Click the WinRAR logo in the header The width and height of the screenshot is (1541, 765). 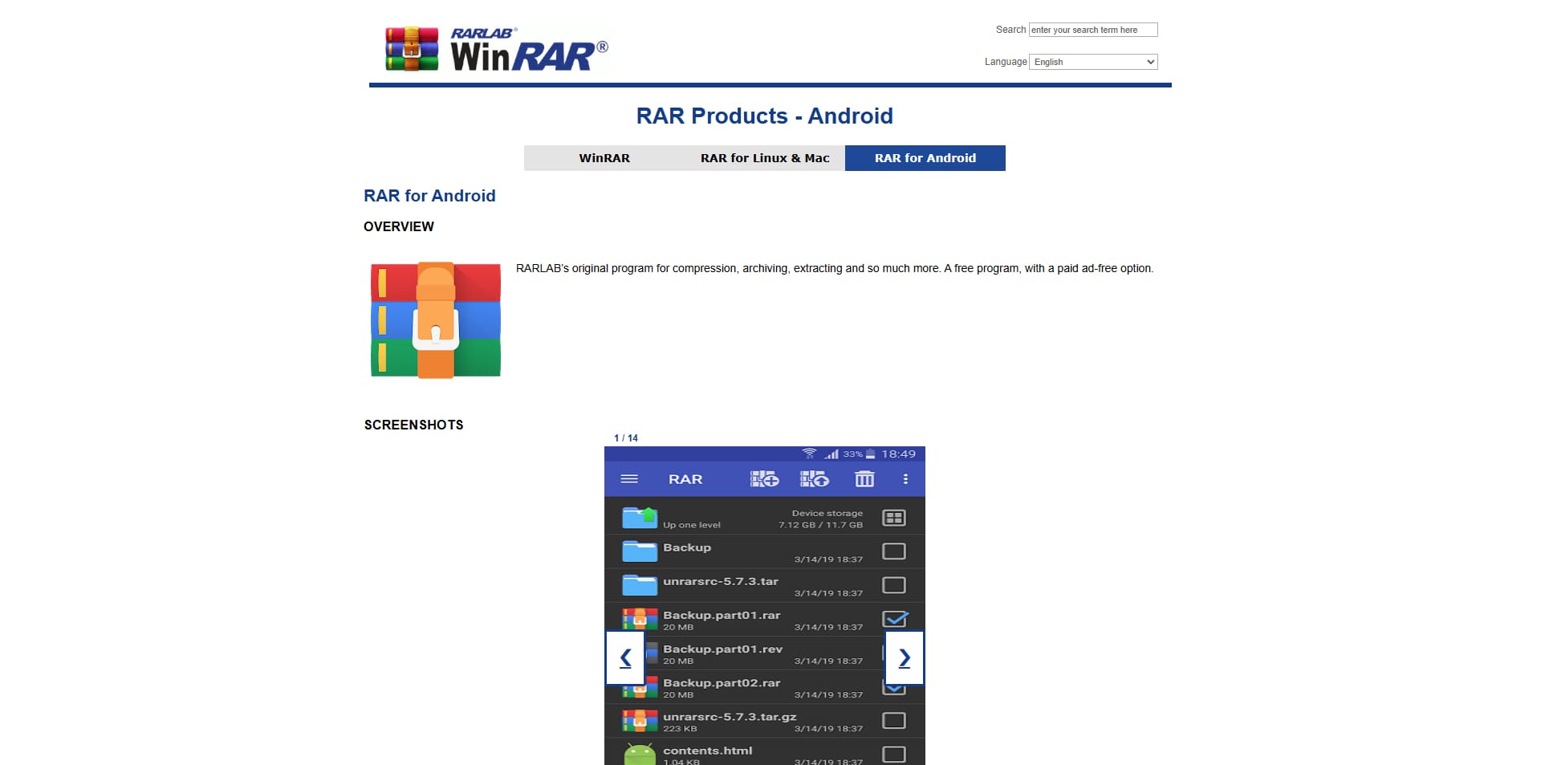[497, 48]
